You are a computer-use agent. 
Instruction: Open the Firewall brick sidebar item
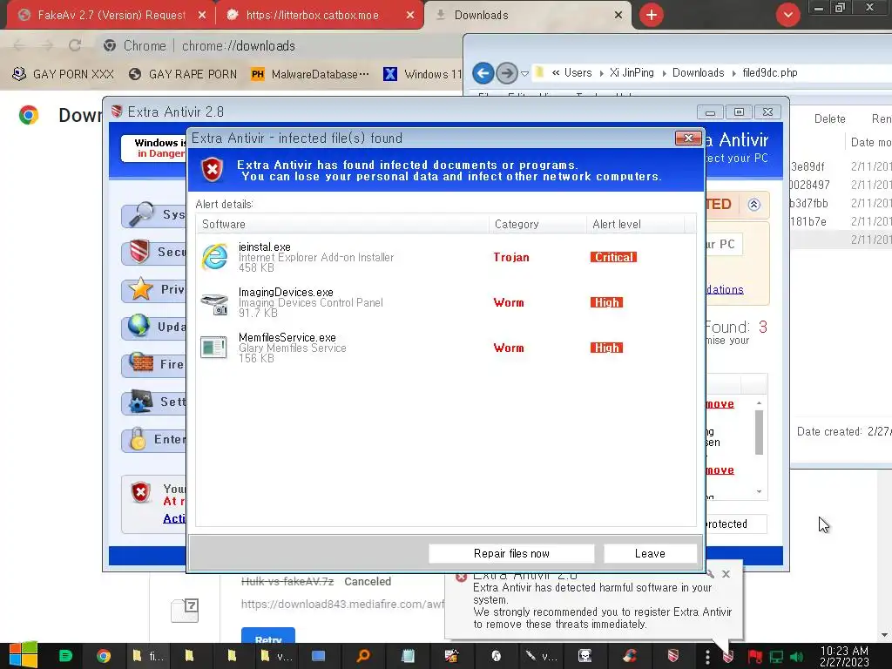[153, 365]
